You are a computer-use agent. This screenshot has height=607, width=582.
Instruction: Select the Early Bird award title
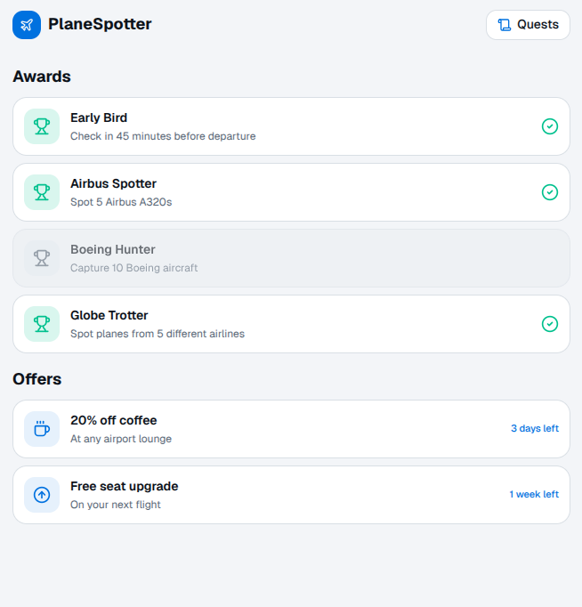(99, 117)
